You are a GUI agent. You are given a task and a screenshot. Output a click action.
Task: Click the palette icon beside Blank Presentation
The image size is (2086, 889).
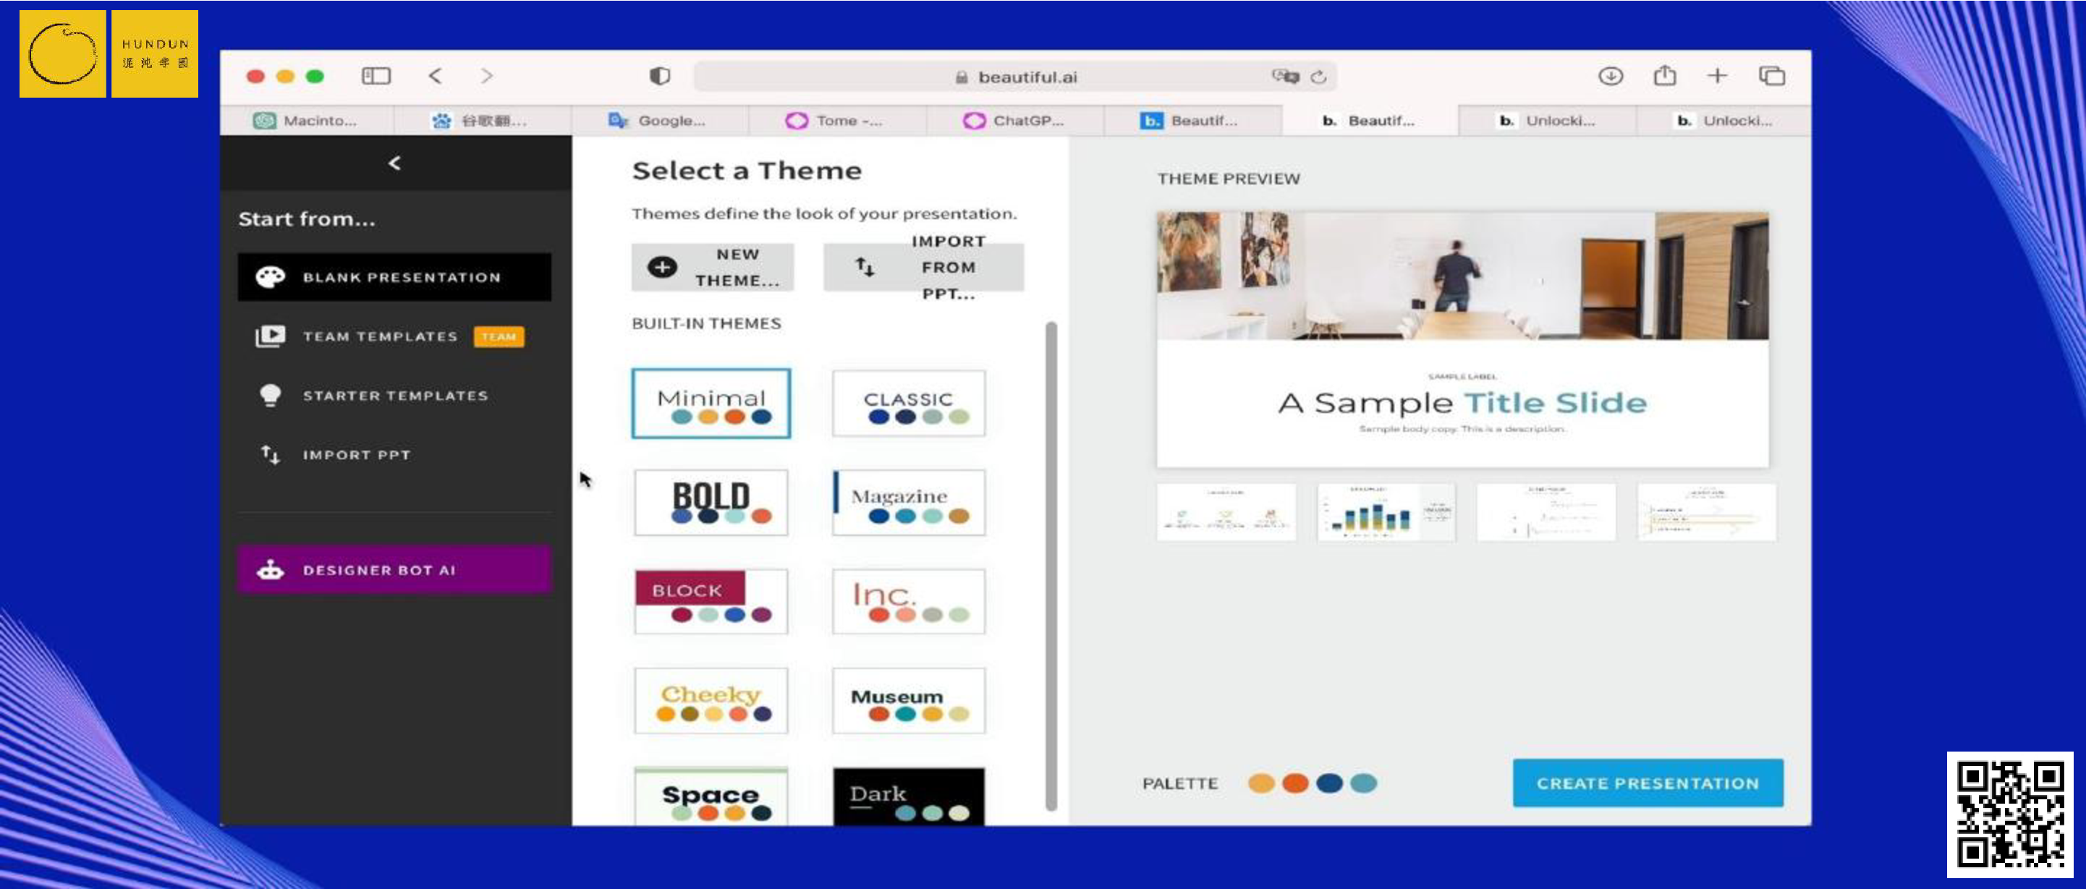(x=271, y=277)
